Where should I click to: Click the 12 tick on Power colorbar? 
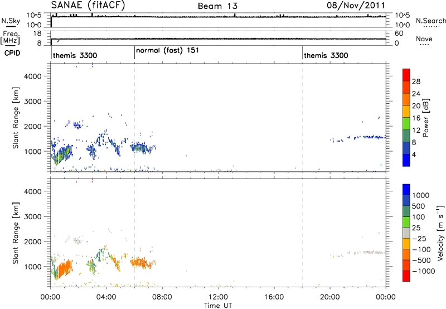coord(416,130)
